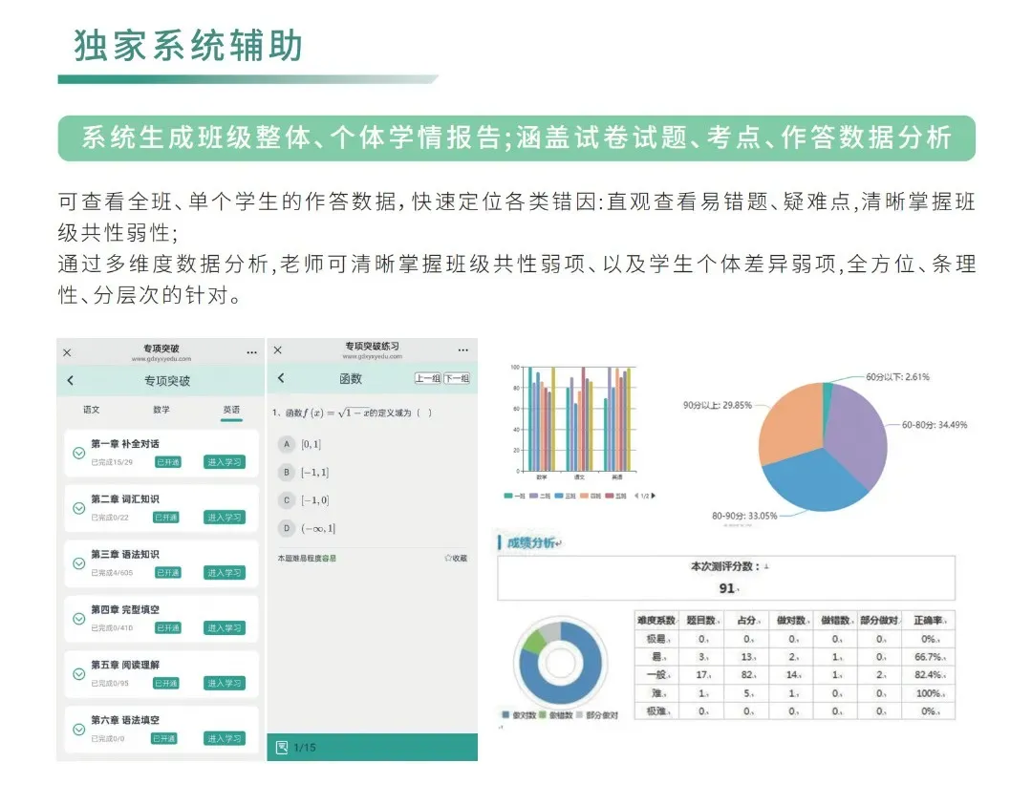This screenshot has width=1032, height=805.
Task: Click the 成绩分析 section heading
Action: pyautogui.click(x=533, y=542)
